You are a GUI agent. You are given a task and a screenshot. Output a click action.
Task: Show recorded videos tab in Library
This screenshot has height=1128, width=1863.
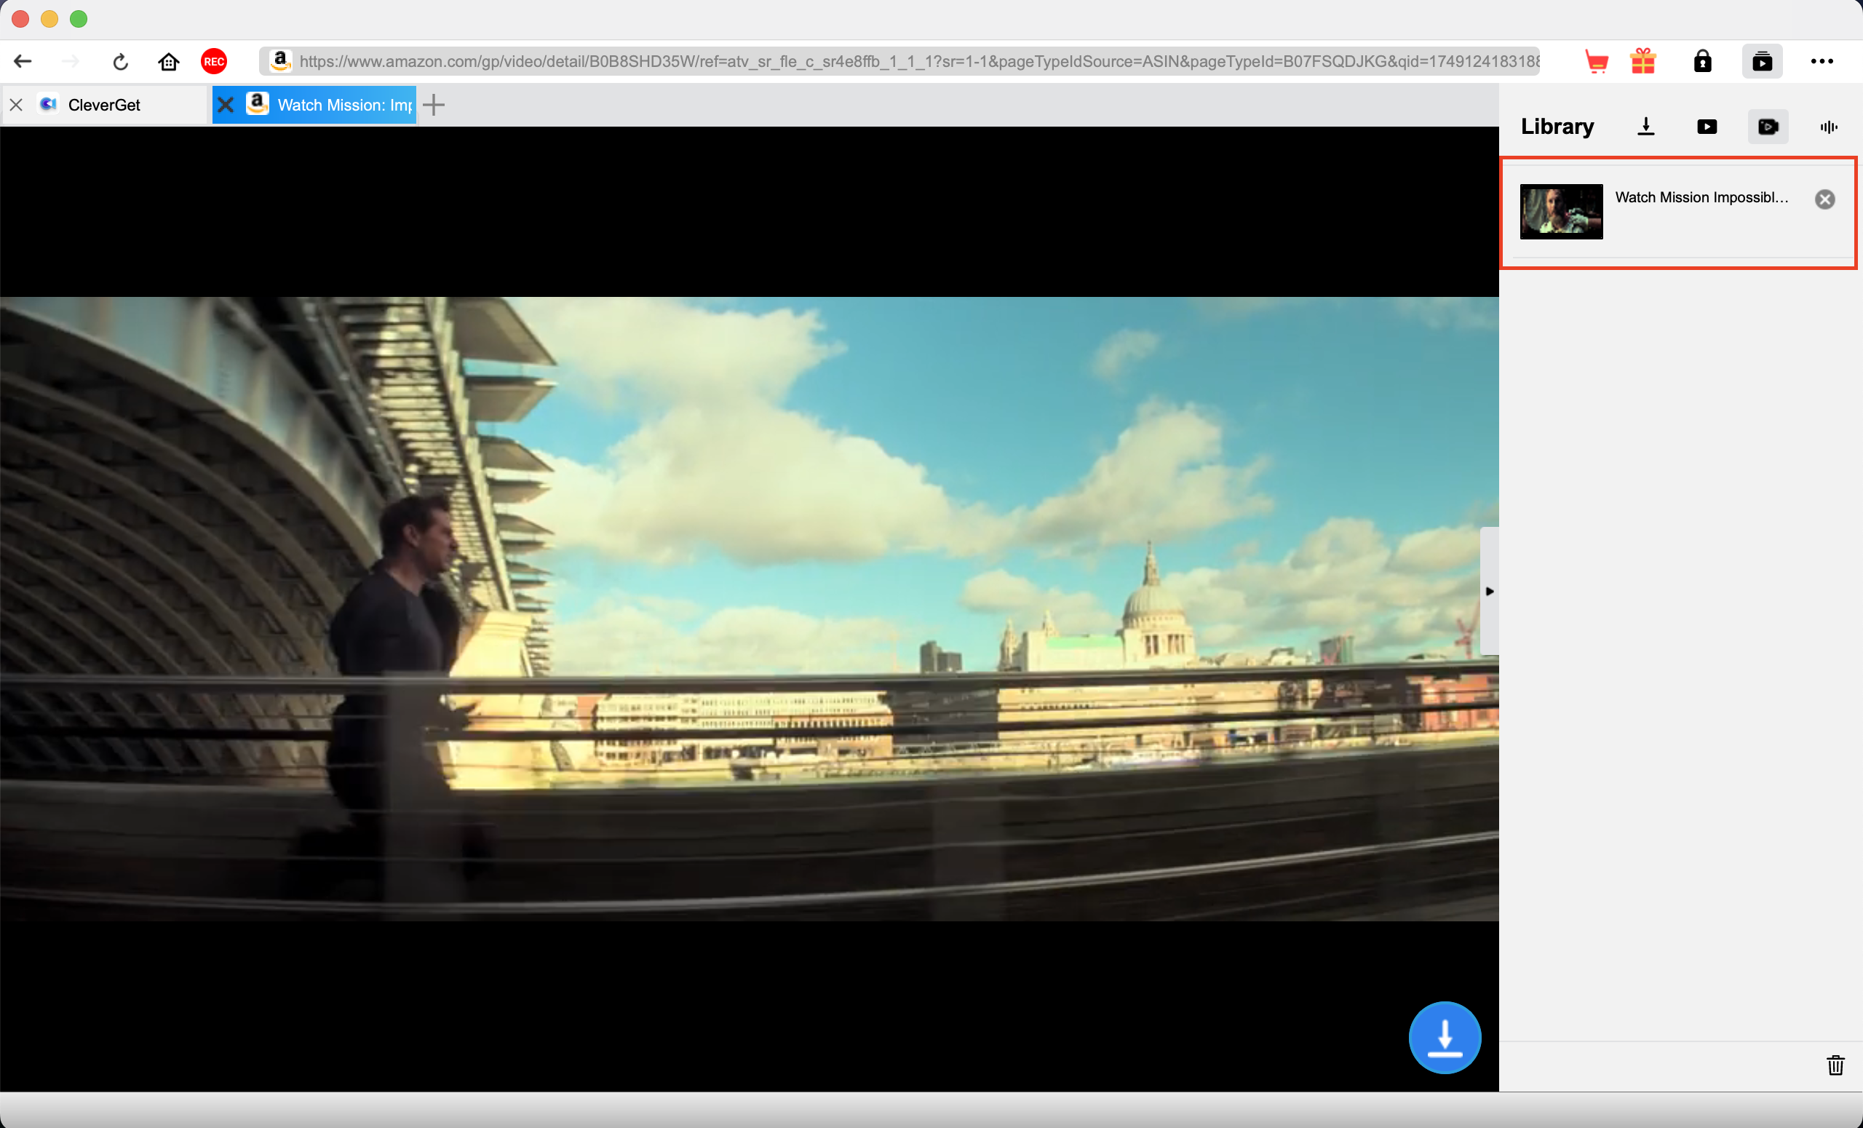coord(1768,126)
